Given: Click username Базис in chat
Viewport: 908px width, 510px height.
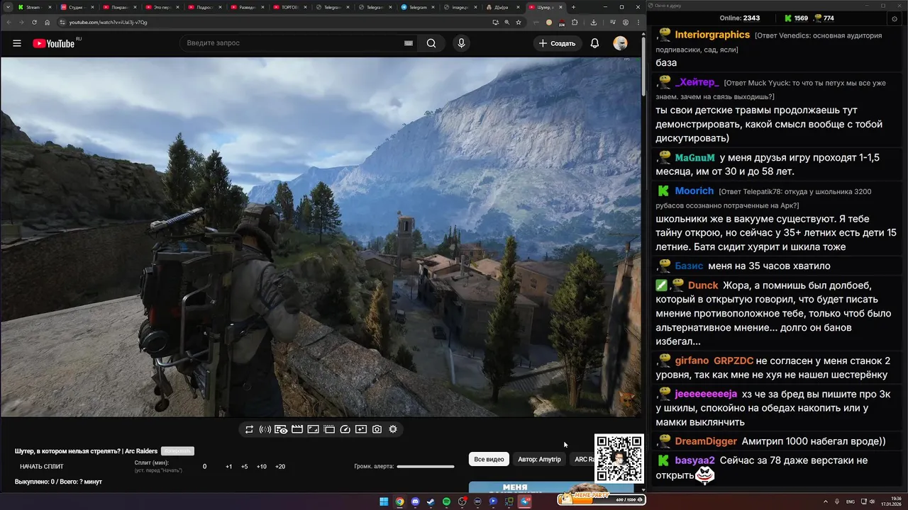Looking at the screenshot, I should pos(689,266).
